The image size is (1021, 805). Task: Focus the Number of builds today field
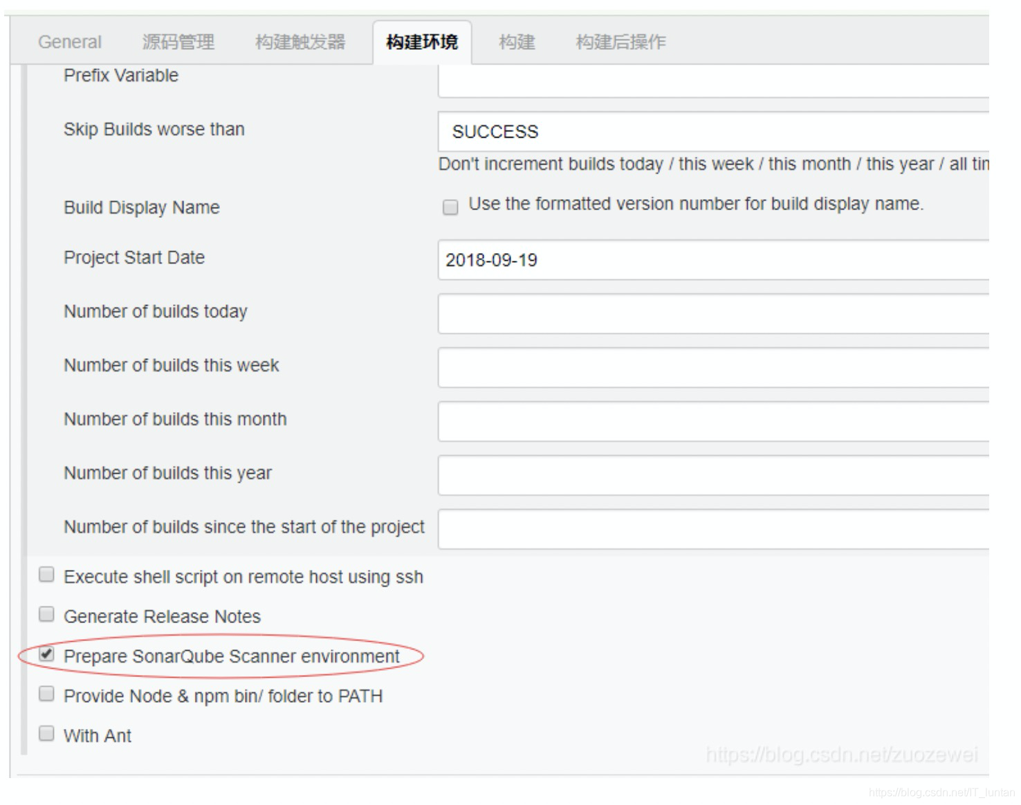point(713,314)
